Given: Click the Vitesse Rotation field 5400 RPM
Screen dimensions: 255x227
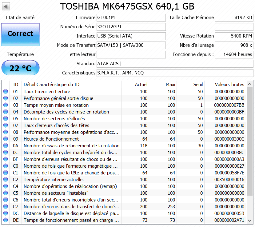Looking at the screenshot, I should point(234,36).
